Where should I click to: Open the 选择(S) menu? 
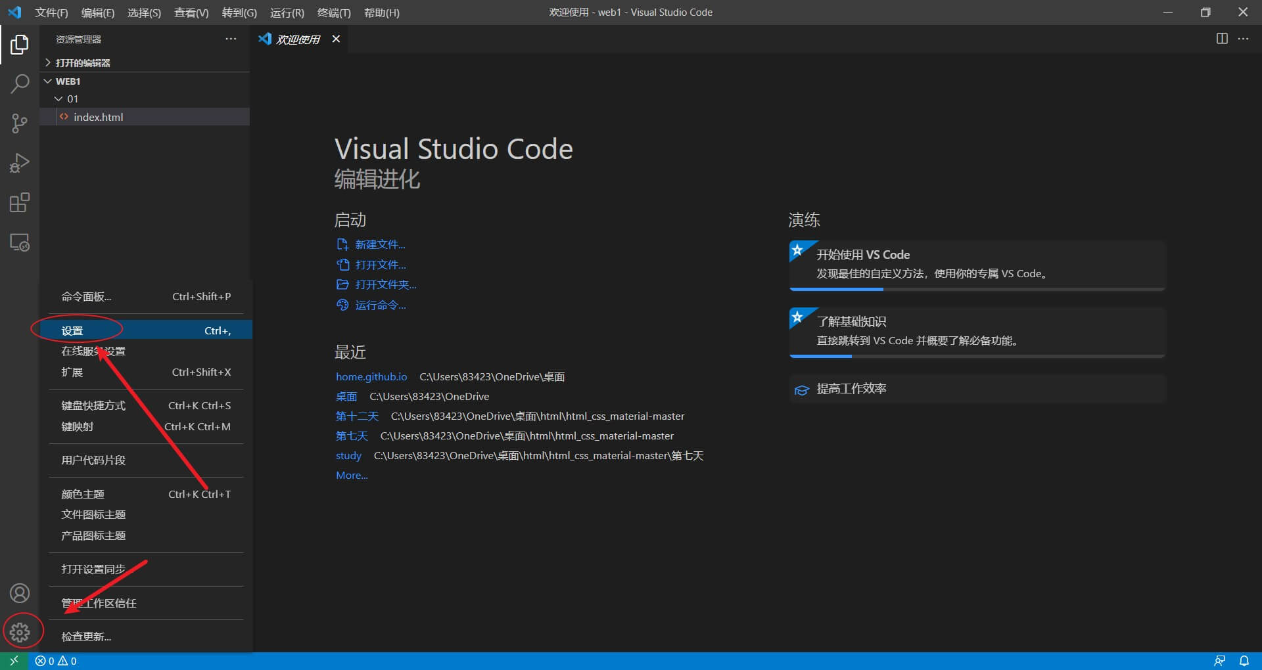pyautogui.click(x=144, y=12)
